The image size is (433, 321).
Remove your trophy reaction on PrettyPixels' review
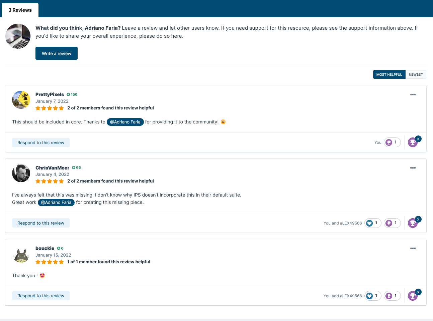(x=418, y=139)
